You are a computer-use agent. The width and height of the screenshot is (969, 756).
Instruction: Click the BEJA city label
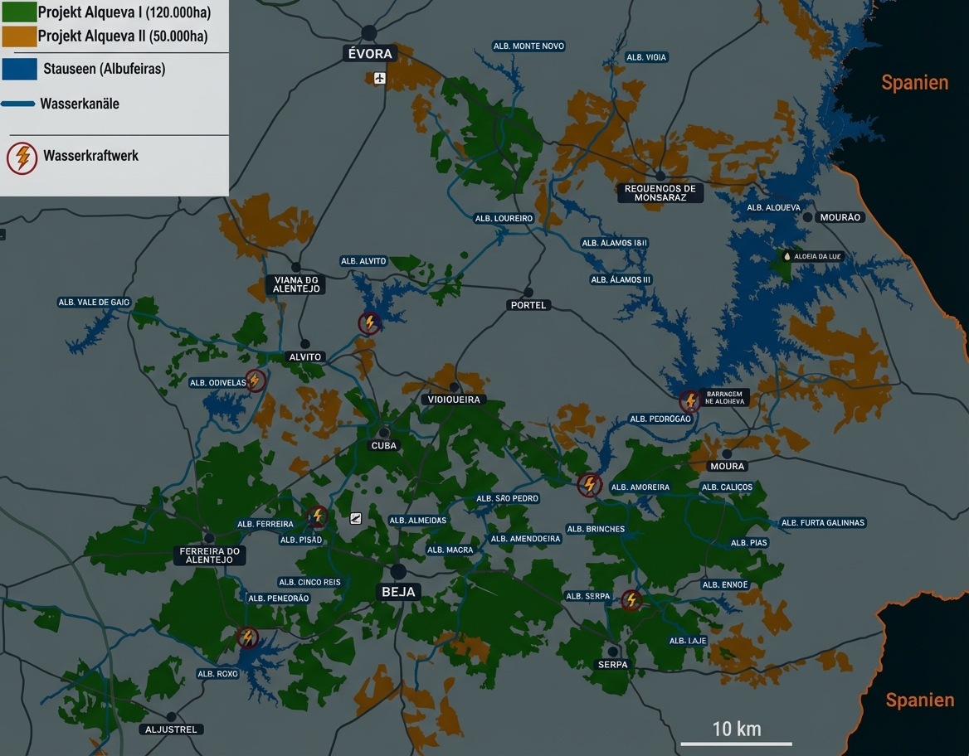point(399,590)
